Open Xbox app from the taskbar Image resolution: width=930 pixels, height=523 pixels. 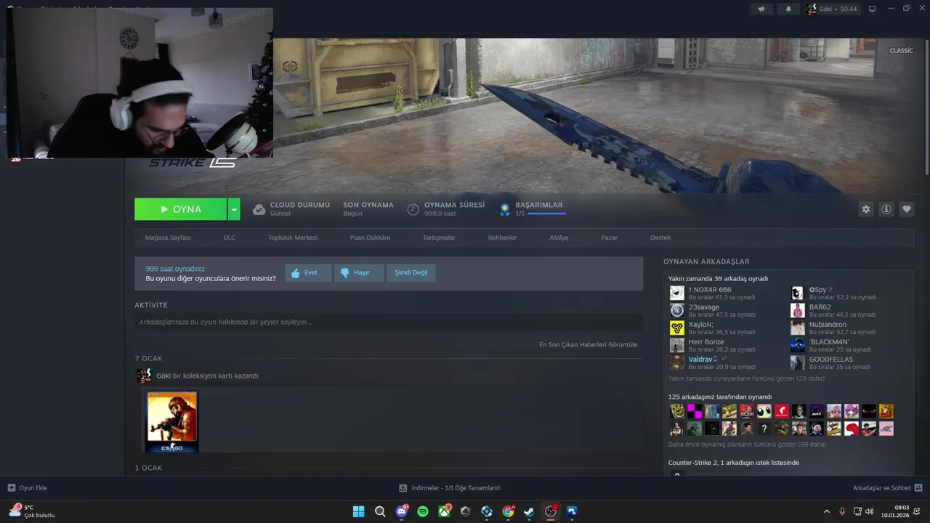(x=444, y=511)
